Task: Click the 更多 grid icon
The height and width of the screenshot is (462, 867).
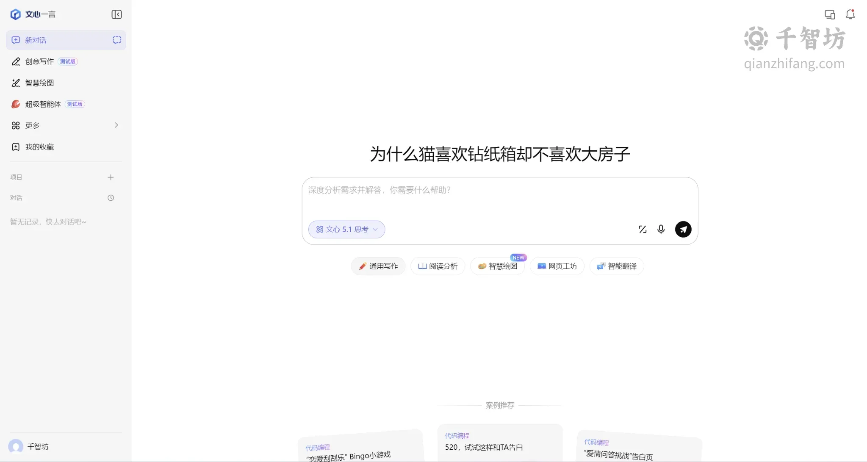Action: point(16,125)
